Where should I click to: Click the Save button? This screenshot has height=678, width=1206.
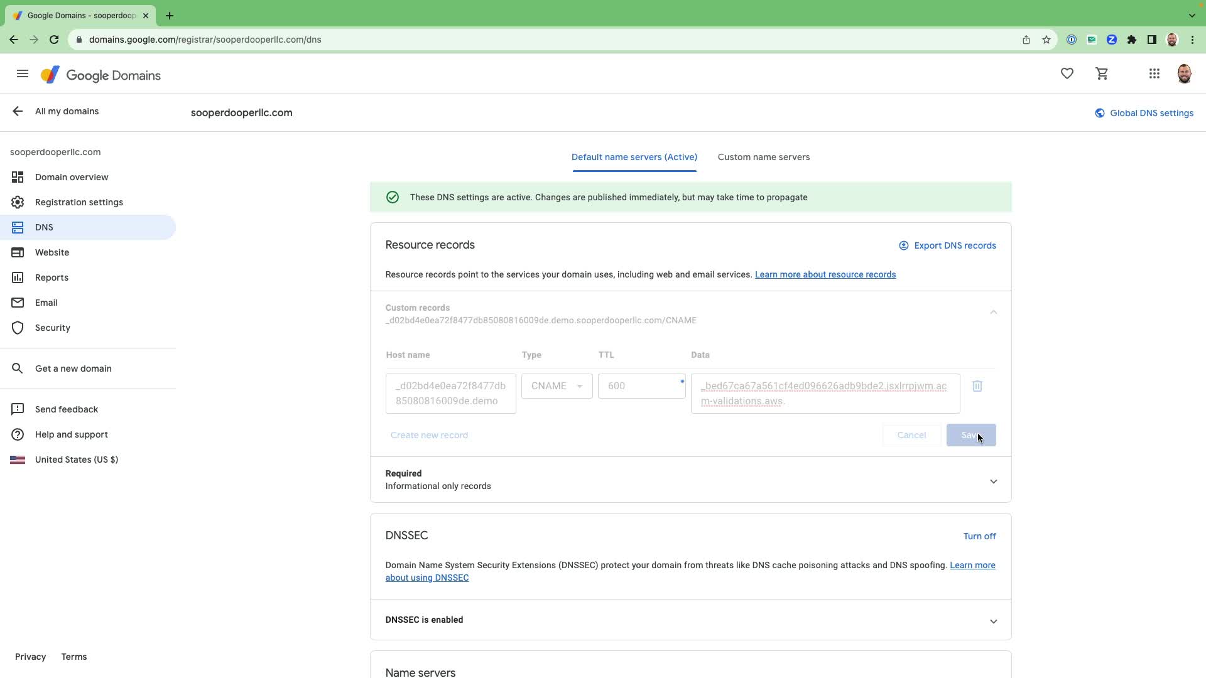[970, 435]
